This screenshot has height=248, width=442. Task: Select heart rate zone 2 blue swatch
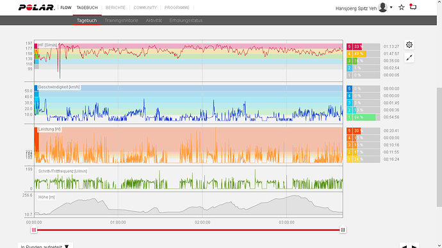coord(350,68)
